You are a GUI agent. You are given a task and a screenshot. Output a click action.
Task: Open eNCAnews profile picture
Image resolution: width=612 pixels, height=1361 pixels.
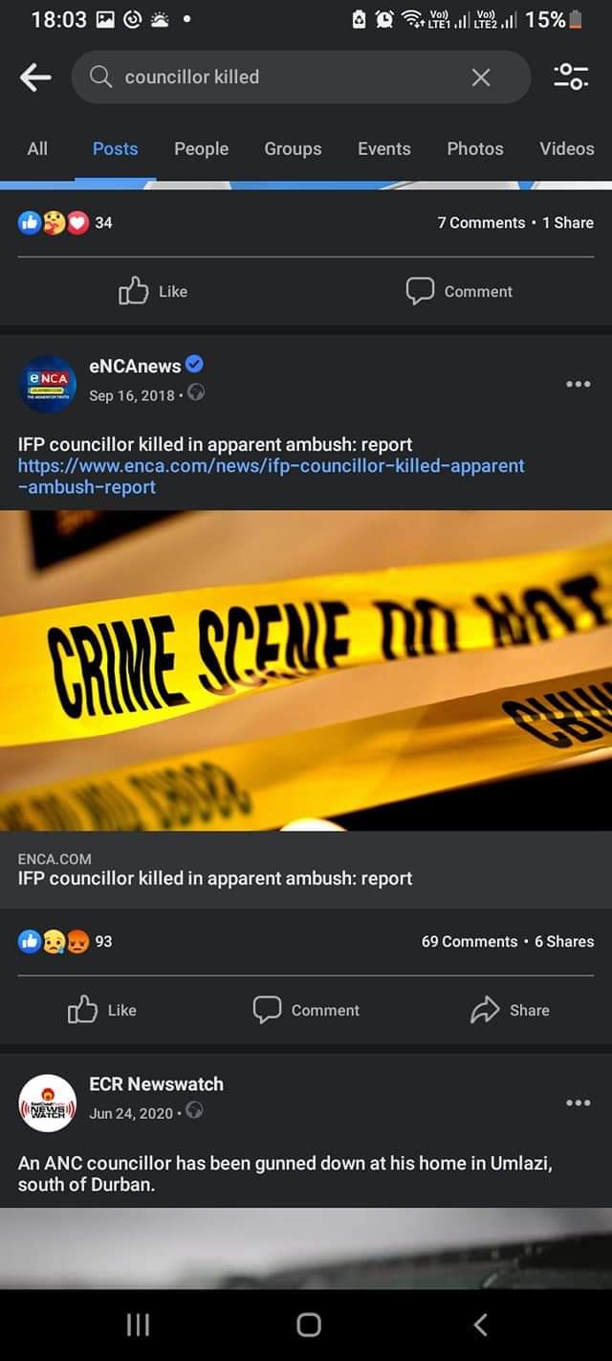click(x=48, y=384)
